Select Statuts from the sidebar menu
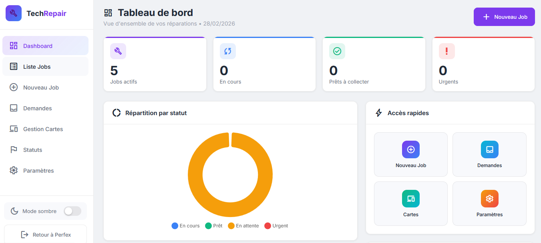The image size is (541, 243). coord(45,149)
